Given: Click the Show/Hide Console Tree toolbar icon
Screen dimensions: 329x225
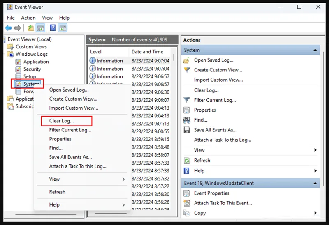Looking at the screenshot, I should click(x=40, y=28).
